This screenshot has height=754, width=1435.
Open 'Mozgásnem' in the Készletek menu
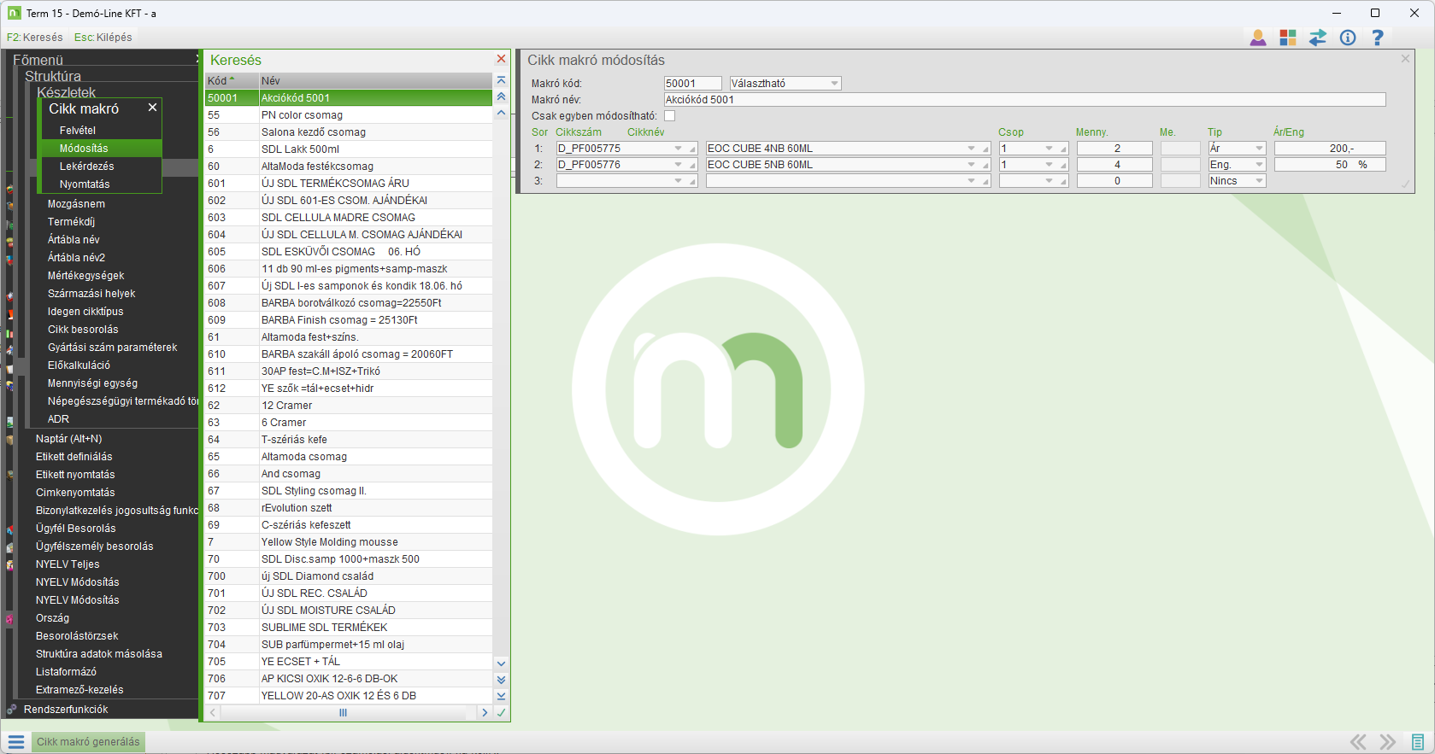76,204
